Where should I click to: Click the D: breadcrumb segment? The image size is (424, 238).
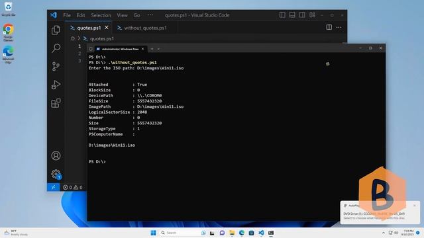pos(74,39)
